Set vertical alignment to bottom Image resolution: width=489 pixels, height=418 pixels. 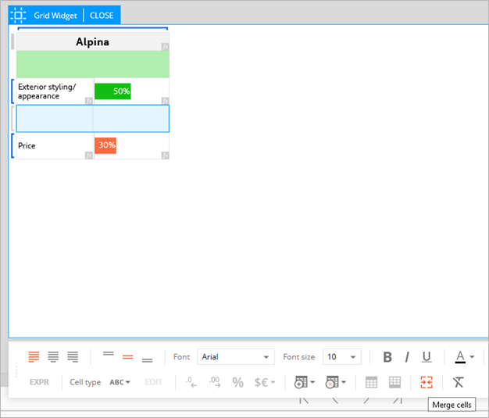click(x=147, y=360)
